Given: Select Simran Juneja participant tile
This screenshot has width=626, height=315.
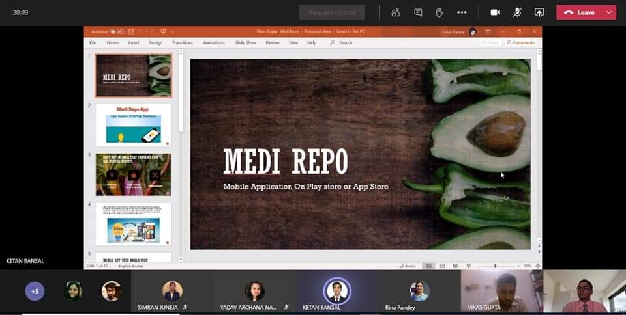Looking at the screenshot, I should click(x=172, y=292).
